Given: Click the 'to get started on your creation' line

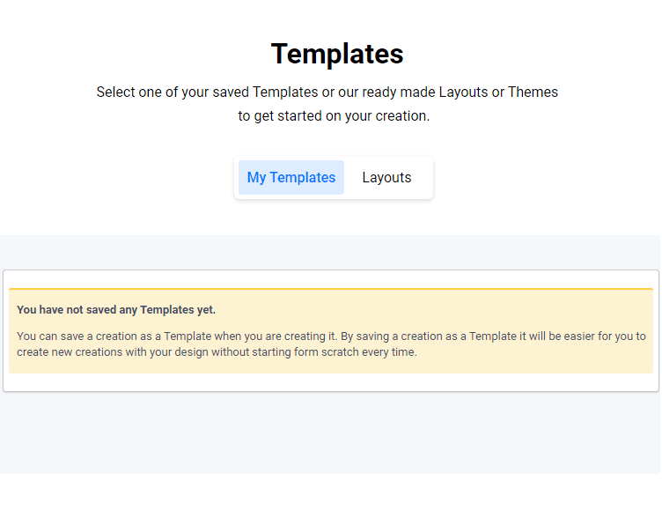Looking at the screenshot, I should click(334, 115).
